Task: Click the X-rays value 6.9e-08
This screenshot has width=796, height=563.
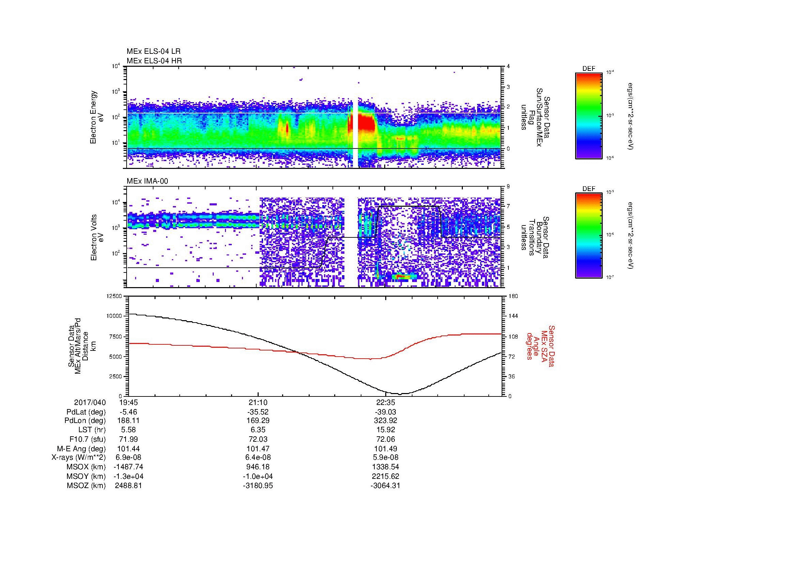Action: pos(128,458)
